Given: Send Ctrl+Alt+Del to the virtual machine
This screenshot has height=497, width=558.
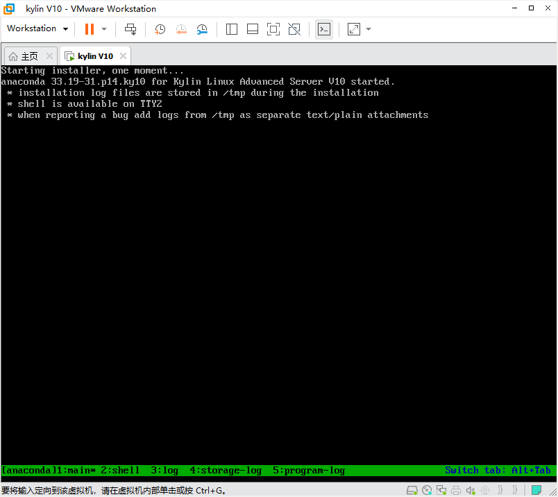Looking at the screenshot, I should point(130,29).
